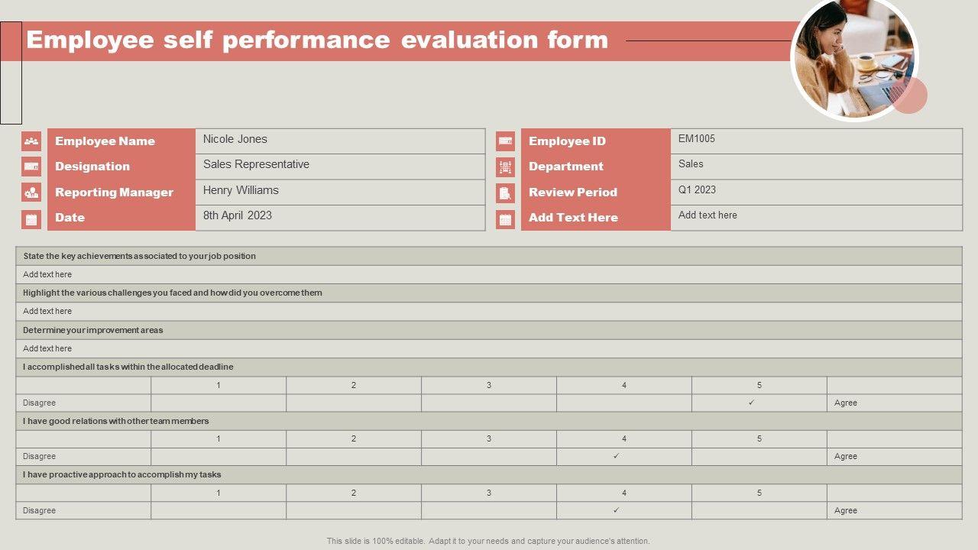The height and width of the screenshot is (550, 978).
Task: Click the 'I accomplished all tasks' statement header
Action: point(489,367)
